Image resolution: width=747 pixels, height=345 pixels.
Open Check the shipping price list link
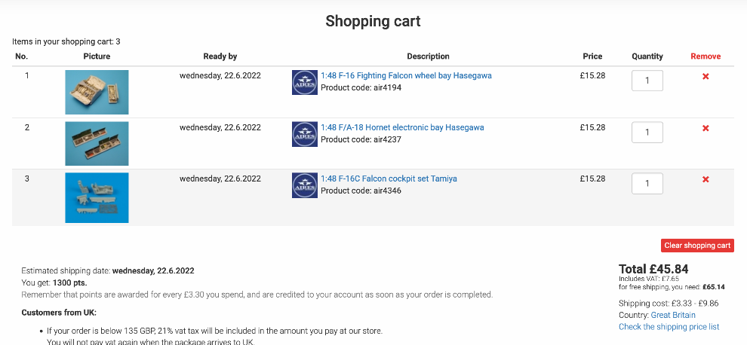(x=669, y=327)
